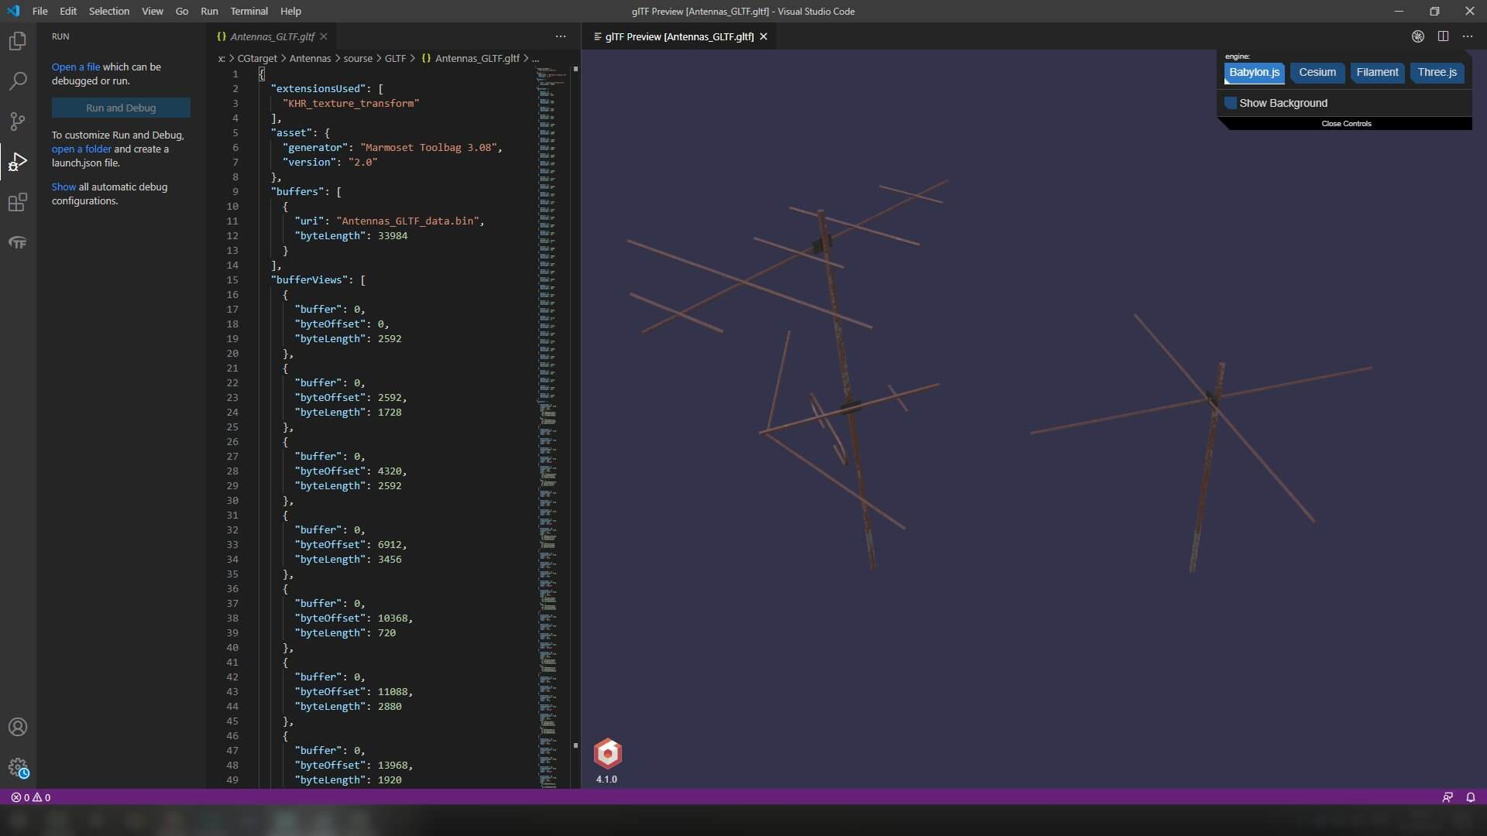Click the version string "2.0"

pos(362,163)
